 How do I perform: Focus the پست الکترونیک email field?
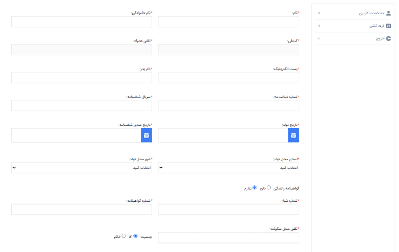point(228,78)
